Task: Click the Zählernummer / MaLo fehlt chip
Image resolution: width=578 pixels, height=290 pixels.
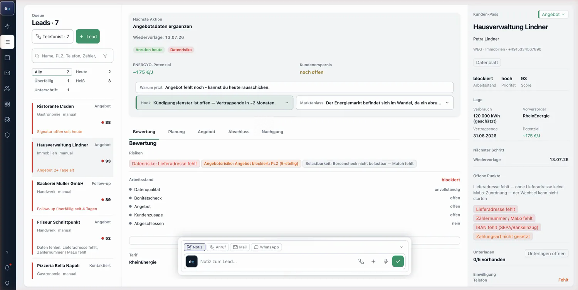Action: (504, 218)
